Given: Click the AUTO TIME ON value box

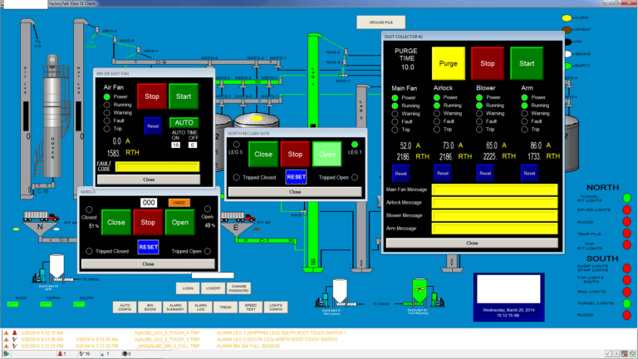Looking at the screenshot, I should point(176,145).
